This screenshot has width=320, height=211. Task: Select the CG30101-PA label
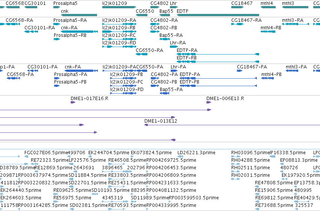[x=42, y=67]
